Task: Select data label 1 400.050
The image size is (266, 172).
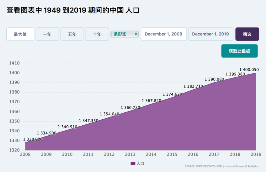Action: coord(249,70)
